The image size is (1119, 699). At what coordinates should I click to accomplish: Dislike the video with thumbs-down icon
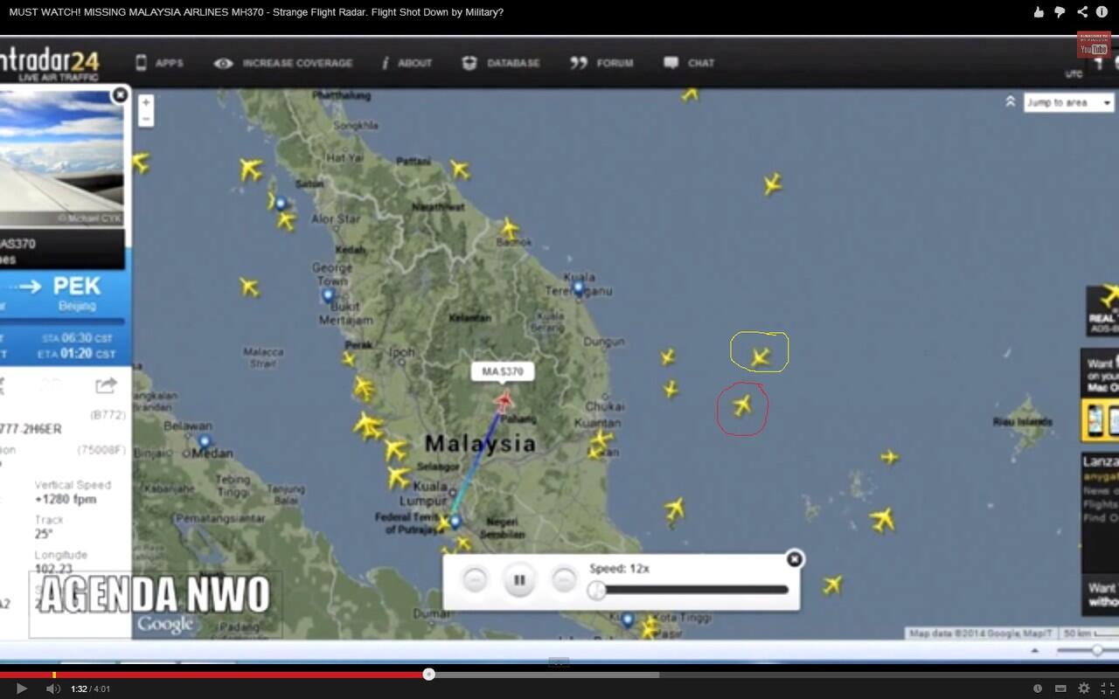pos(1060,11)
